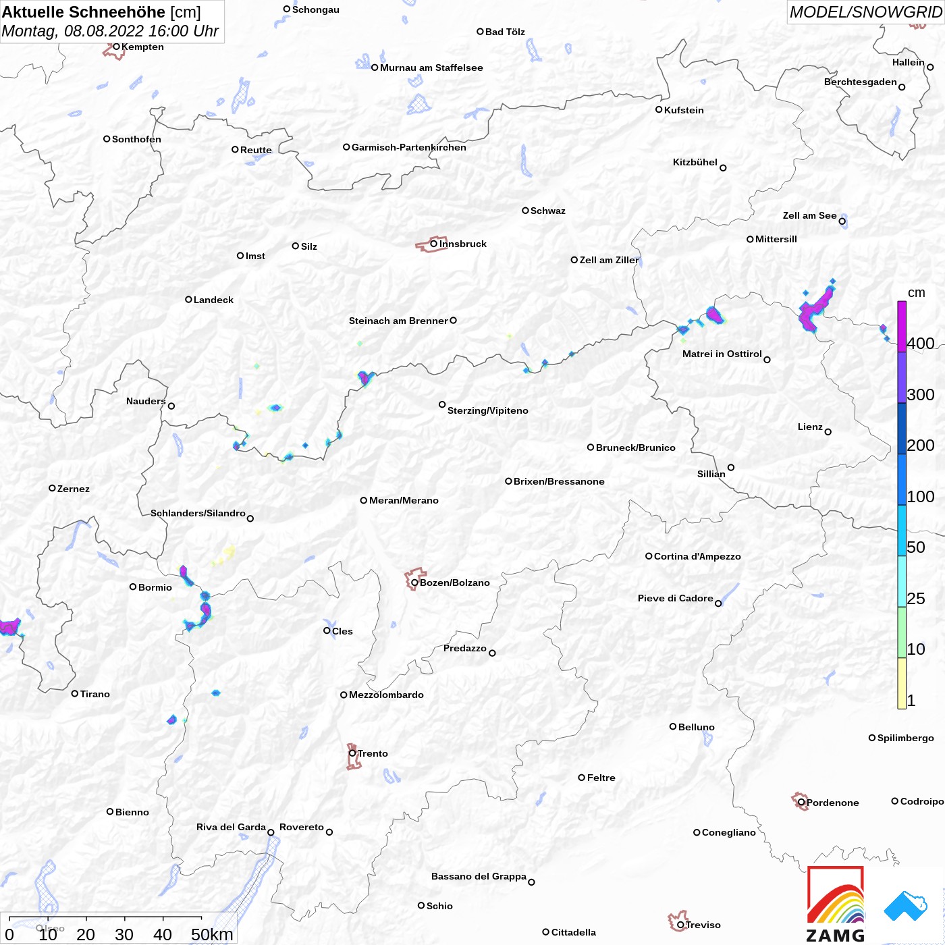Click the 'Garmisch-Partenkirchen' label
This screenshot has width=945, height=945.
[x=409, y=147]
